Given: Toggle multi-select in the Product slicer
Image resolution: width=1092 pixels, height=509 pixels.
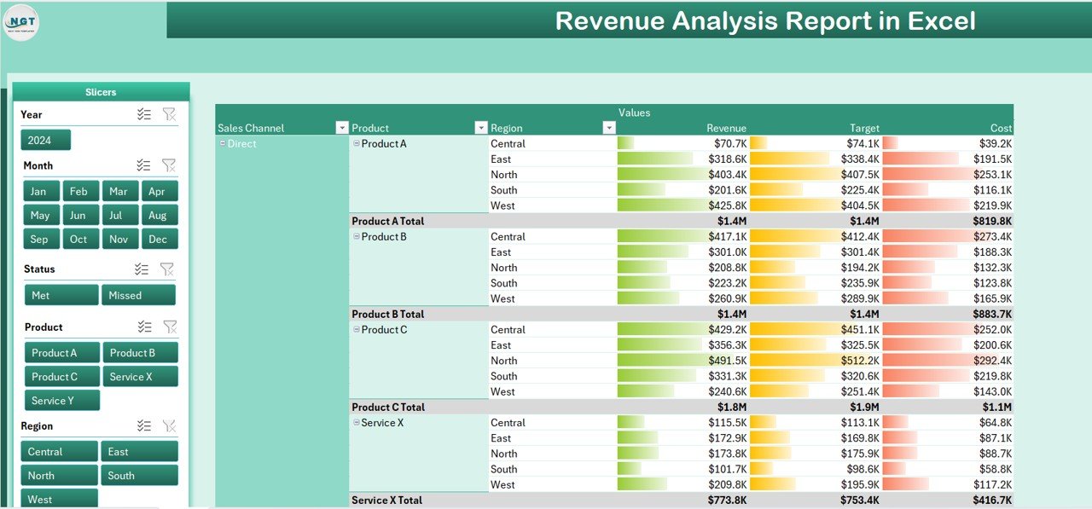Looking at the screenshot, I should (x=145, y=327).
